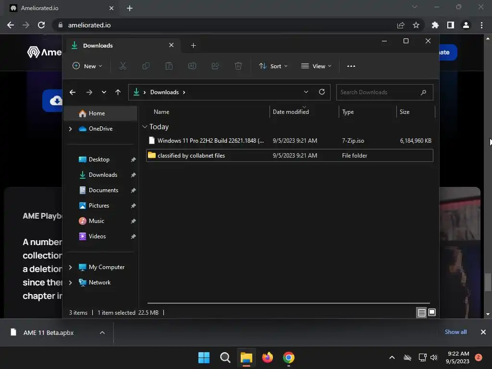Toggle Chrome side panel icon
Screen dimensions: 492x369
click(451, 25)
